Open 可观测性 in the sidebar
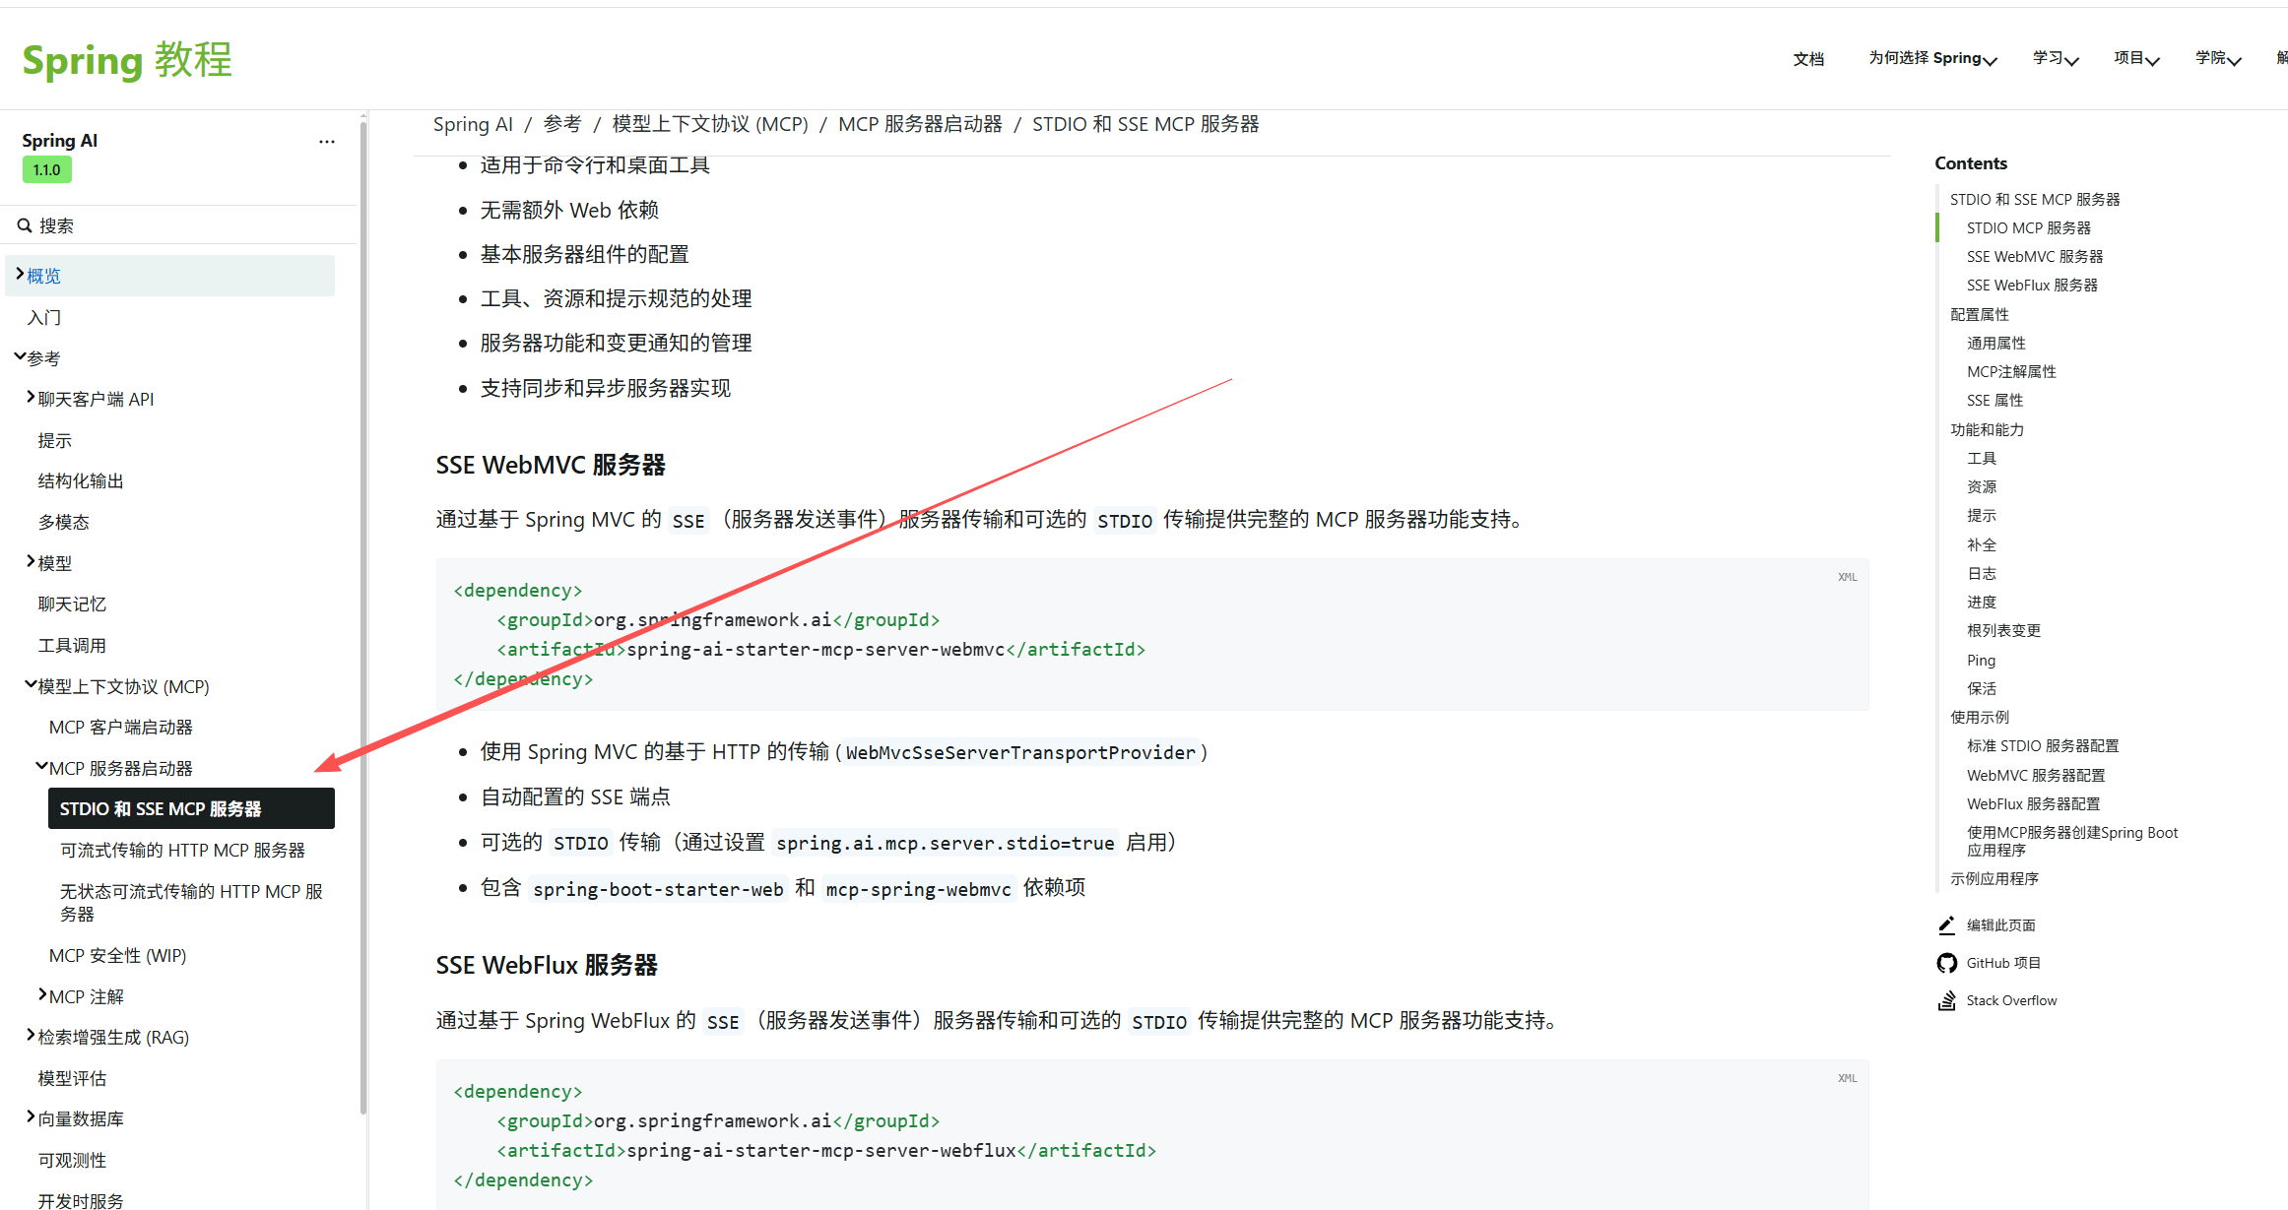The height and width of the screenshot is (1210, 2288). [x=72, y=1160]
